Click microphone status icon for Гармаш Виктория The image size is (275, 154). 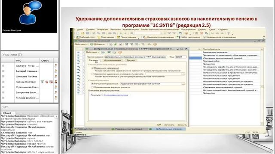(x=42, y=82)
